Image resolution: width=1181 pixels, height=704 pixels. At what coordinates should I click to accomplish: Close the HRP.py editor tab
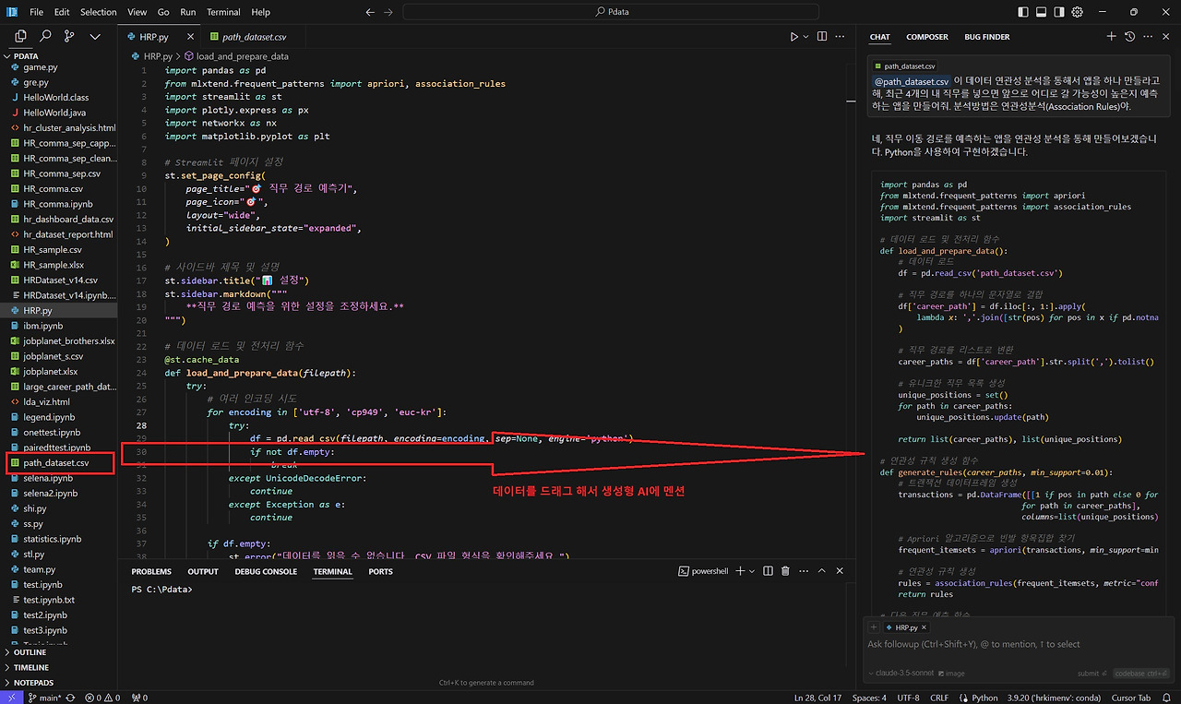(x=191, y=37)
